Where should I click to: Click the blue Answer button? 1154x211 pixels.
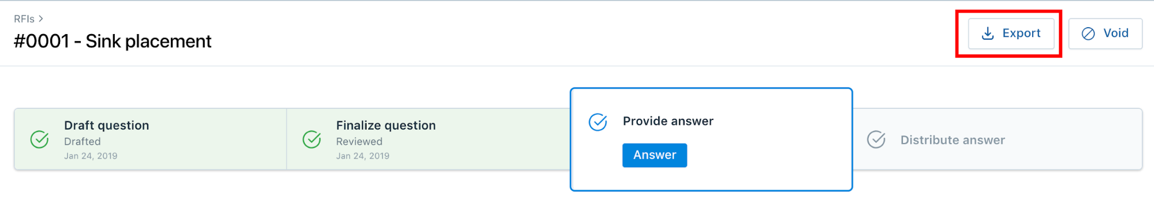coord(655,155)
